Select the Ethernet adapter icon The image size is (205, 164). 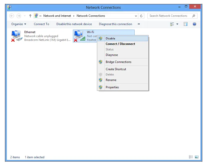coord(16,36)
